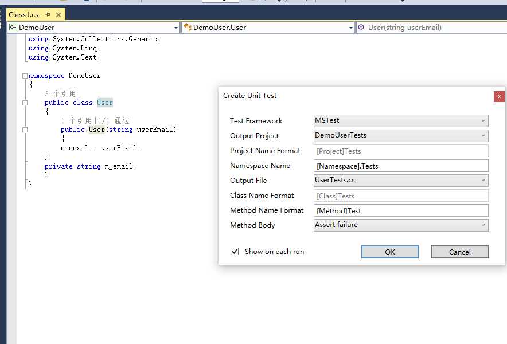The height and width of the screenshot is (344, 507).
Task: Open the Test Framework MSTest dropdown
Action: pyautogui.click(x=401, y=121)
